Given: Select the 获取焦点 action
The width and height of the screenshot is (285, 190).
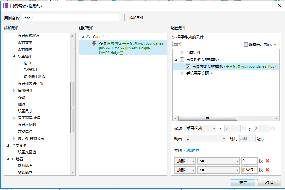Looking at the screenshot, I should click(x=25, y=132).
